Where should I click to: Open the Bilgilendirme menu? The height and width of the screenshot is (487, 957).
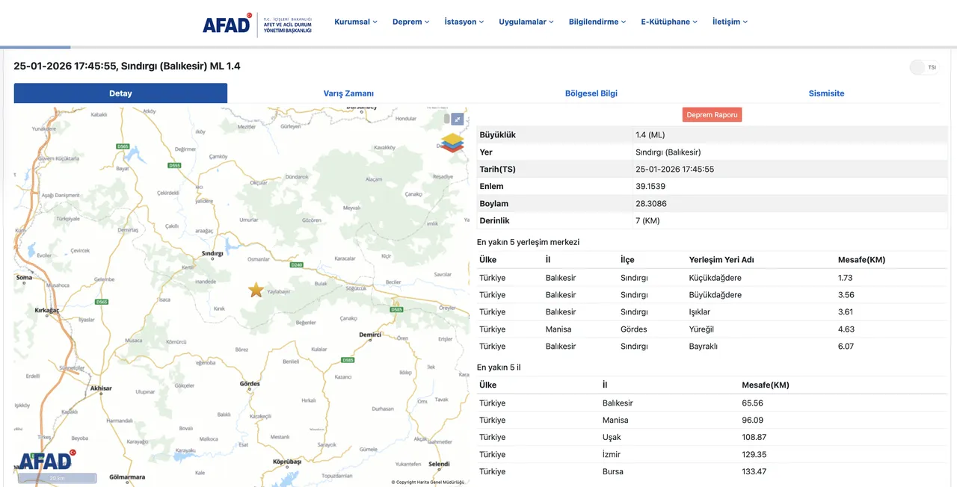click(x=597, y=22)
